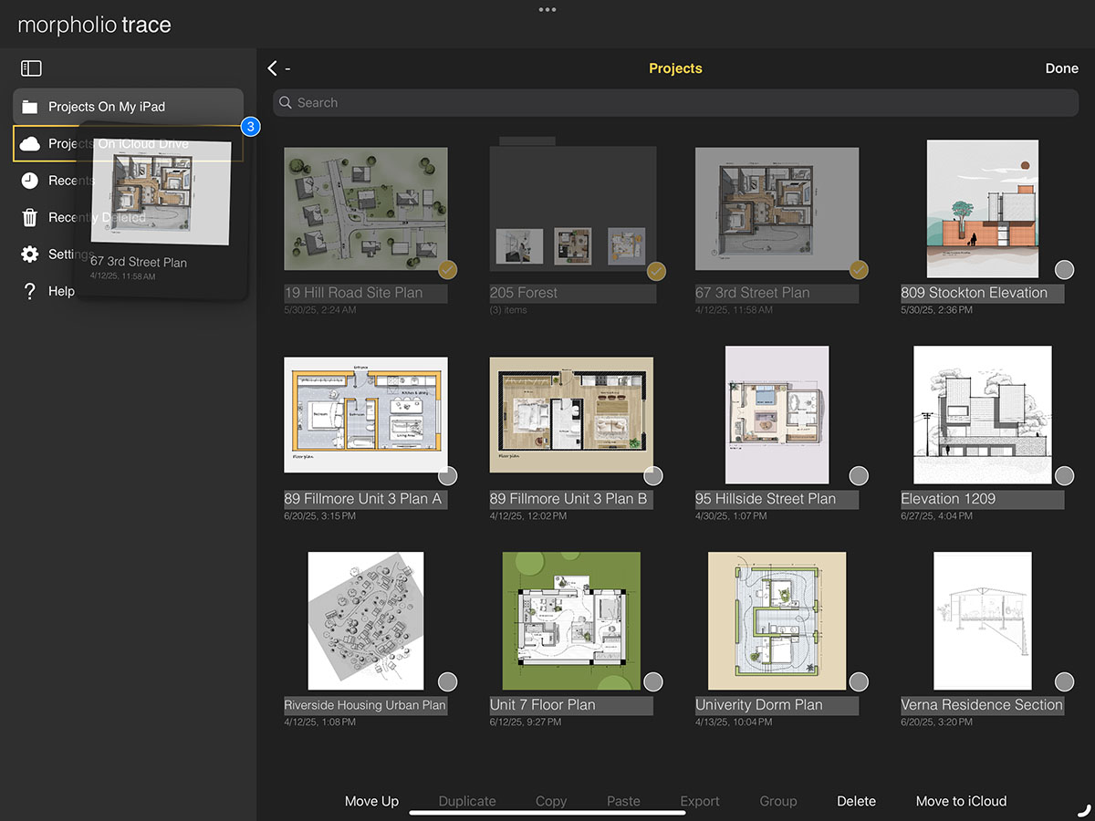Tap the Done button

click(1061, 68)
